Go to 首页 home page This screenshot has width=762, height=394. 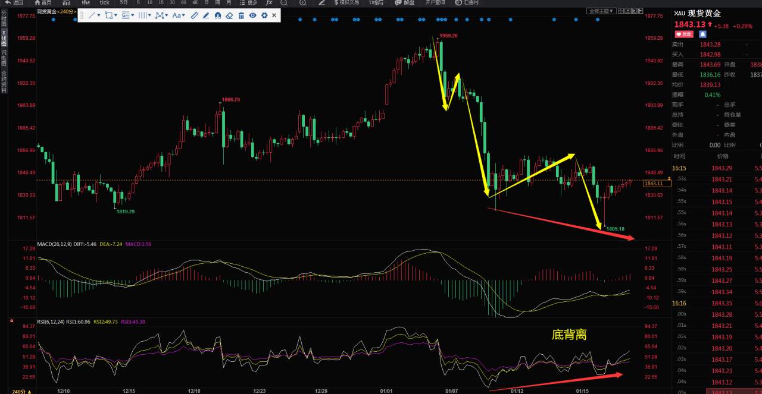(43, 2)
